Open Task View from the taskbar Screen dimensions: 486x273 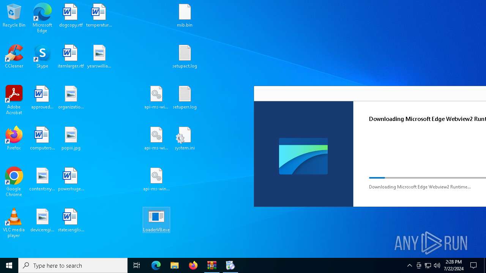(137, 265)
